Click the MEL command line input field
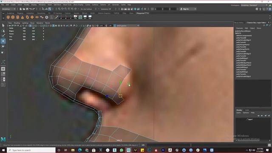The height and width of the screenshot is (153, 272). click(x=168, y=145)
